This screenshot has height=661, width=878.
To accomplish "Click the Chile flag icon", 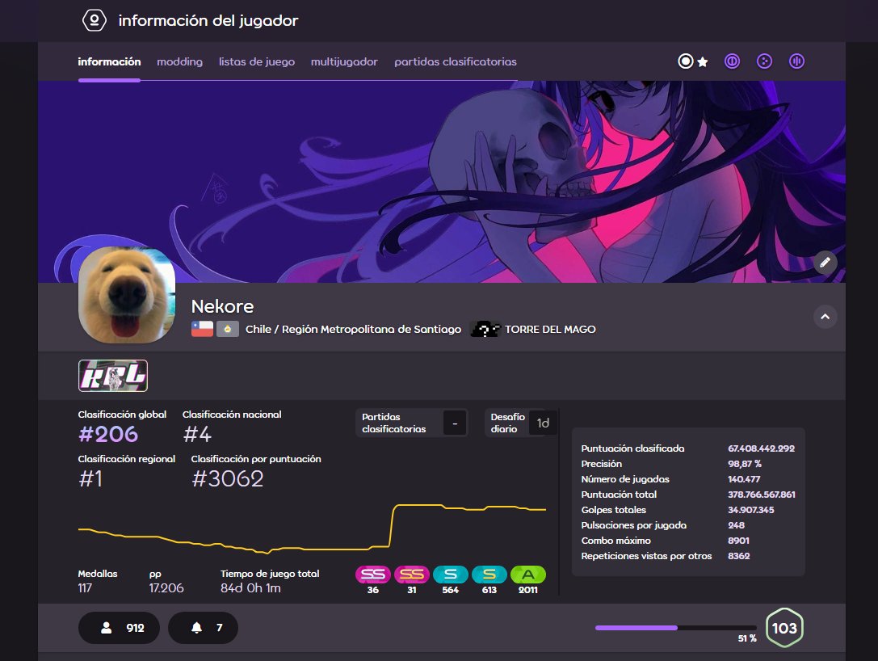I will (202, 329).
